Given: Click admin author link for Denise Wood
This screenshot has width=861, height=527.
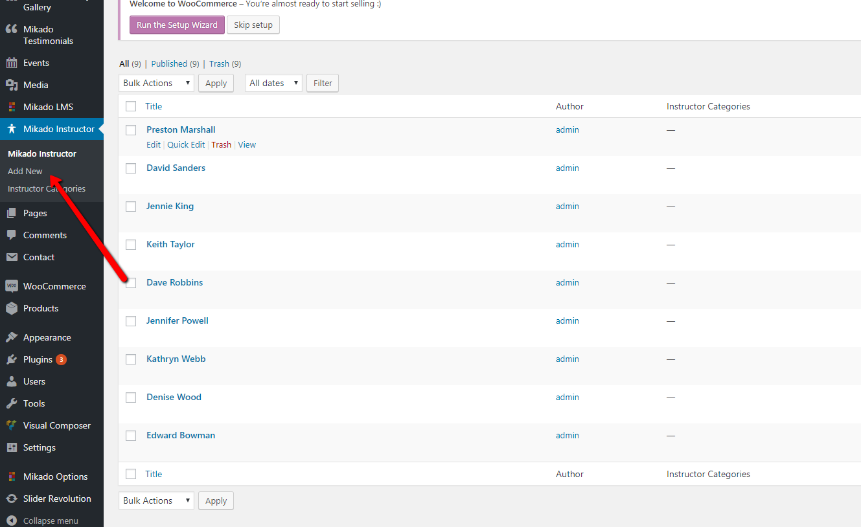Looking at the screenshot, I should tap(567, 397).
